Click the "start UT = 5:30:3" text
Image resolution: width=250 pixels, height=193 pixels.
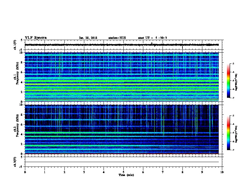[x=152, y=38]
